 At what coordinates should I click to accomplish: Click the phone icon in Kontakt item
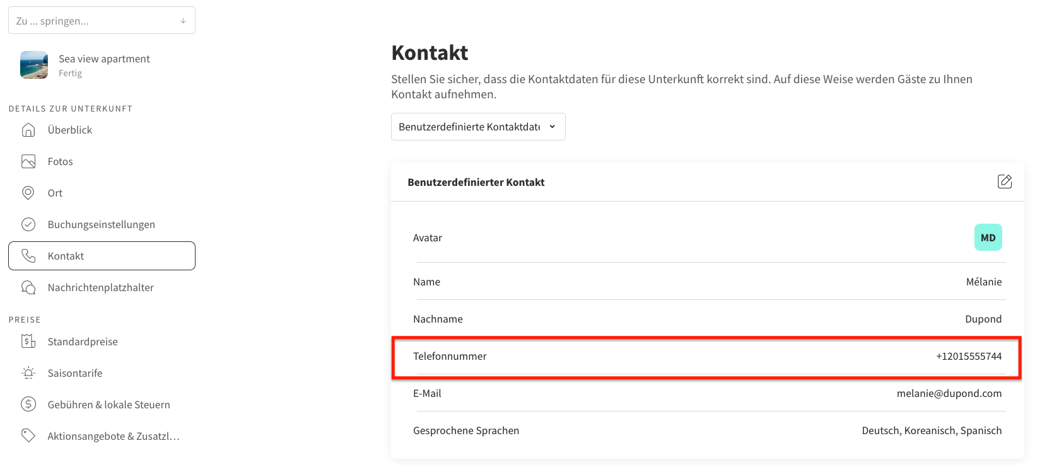pyautogui.click(x=28, y=256)
